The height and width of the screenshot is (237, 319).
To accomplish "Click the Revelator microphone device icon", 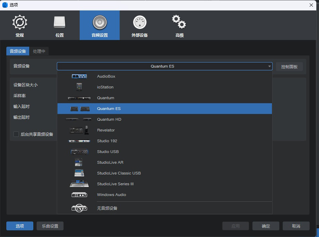I will [79, 130].
